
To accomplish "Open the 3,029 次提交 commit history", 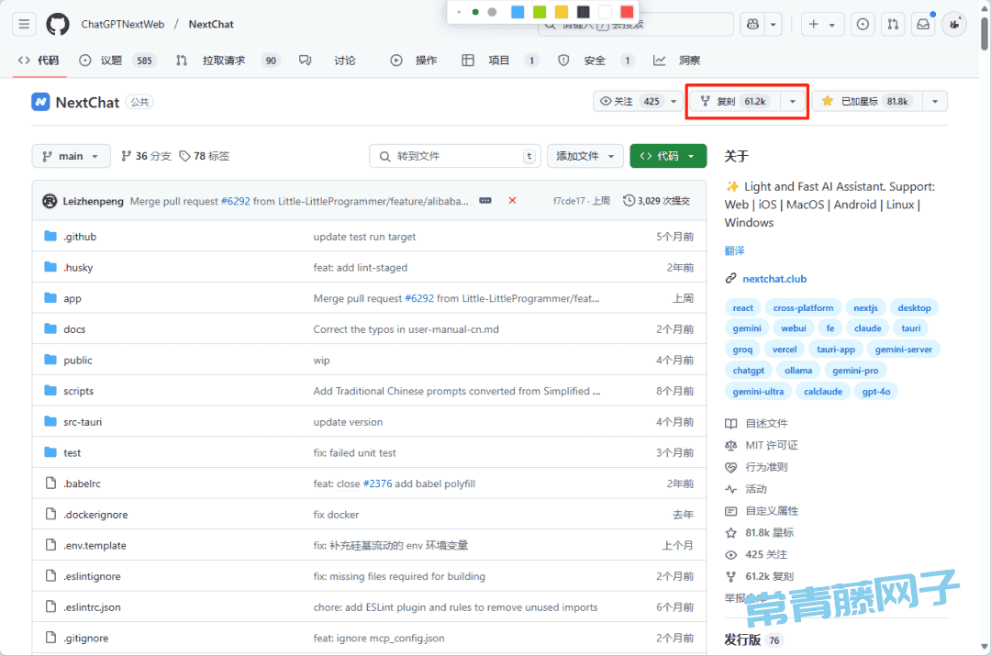I will tap(657, 201).
